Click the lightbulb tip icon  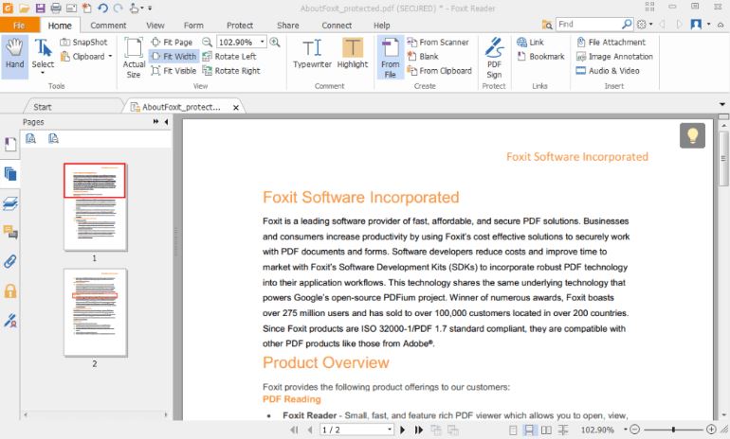(692, 135)
